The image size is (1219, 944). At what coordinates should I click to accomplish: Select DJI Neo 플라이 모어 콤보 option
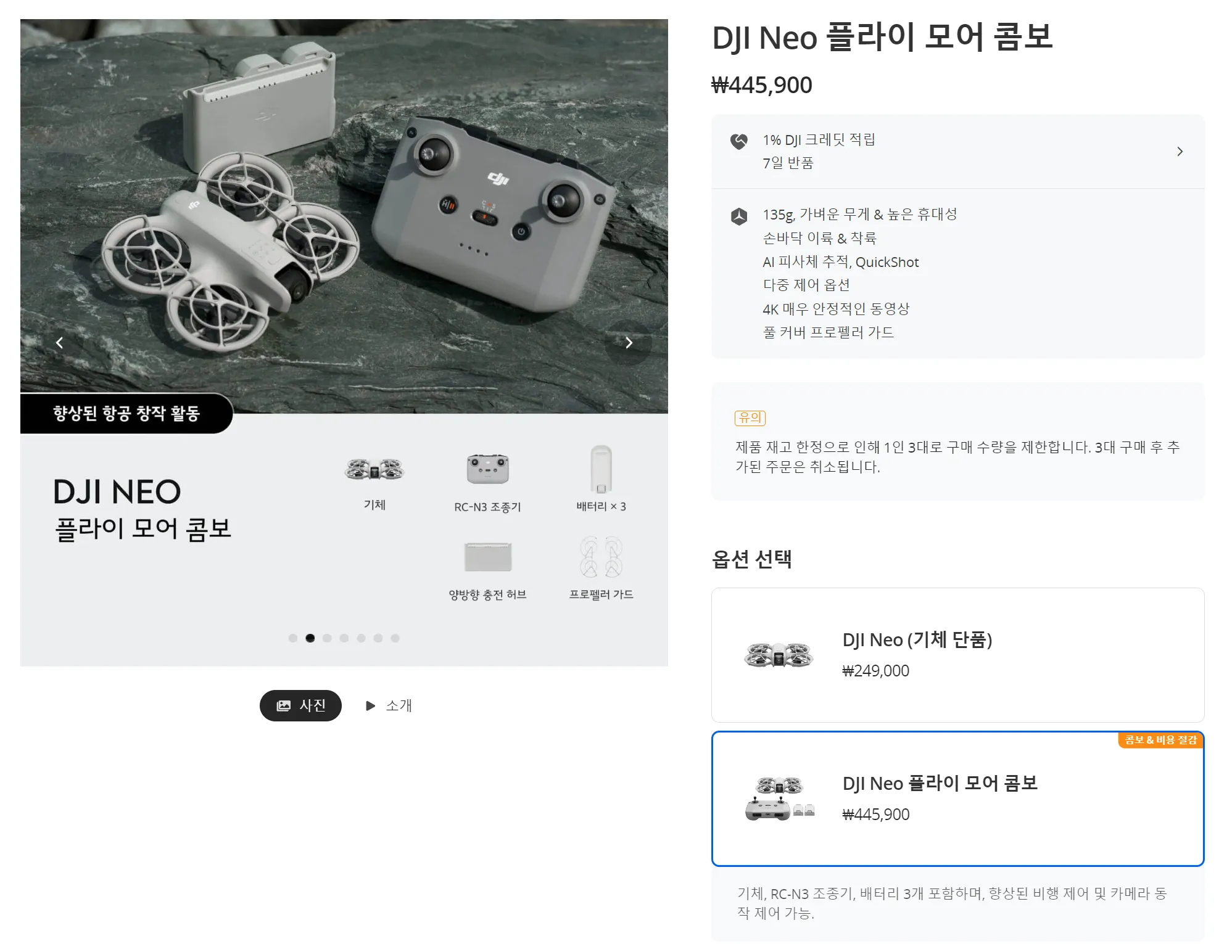point(957,799)
